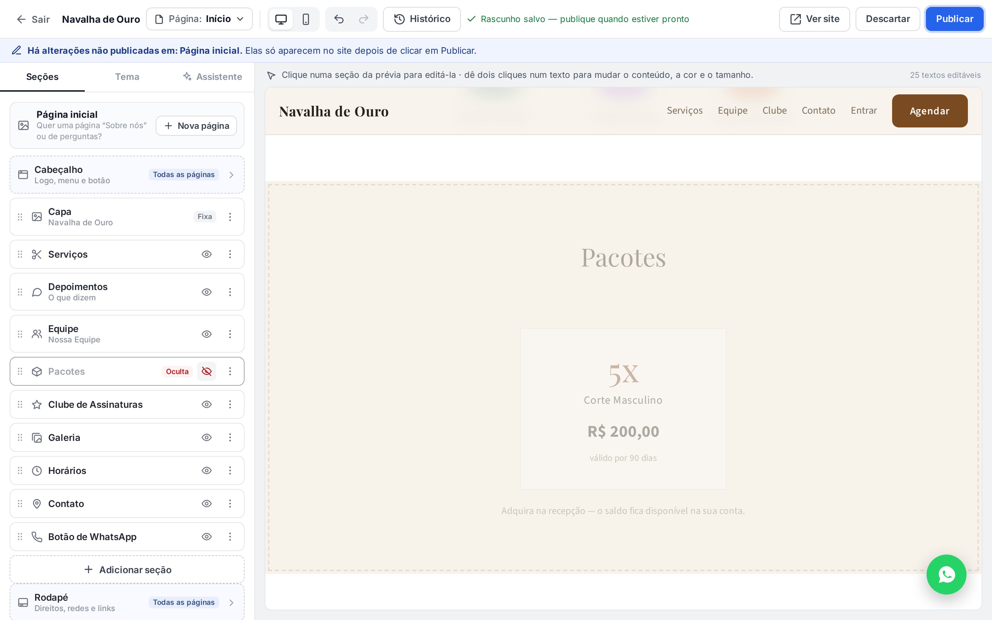Click Descartar to discard draft

[888, 19]
